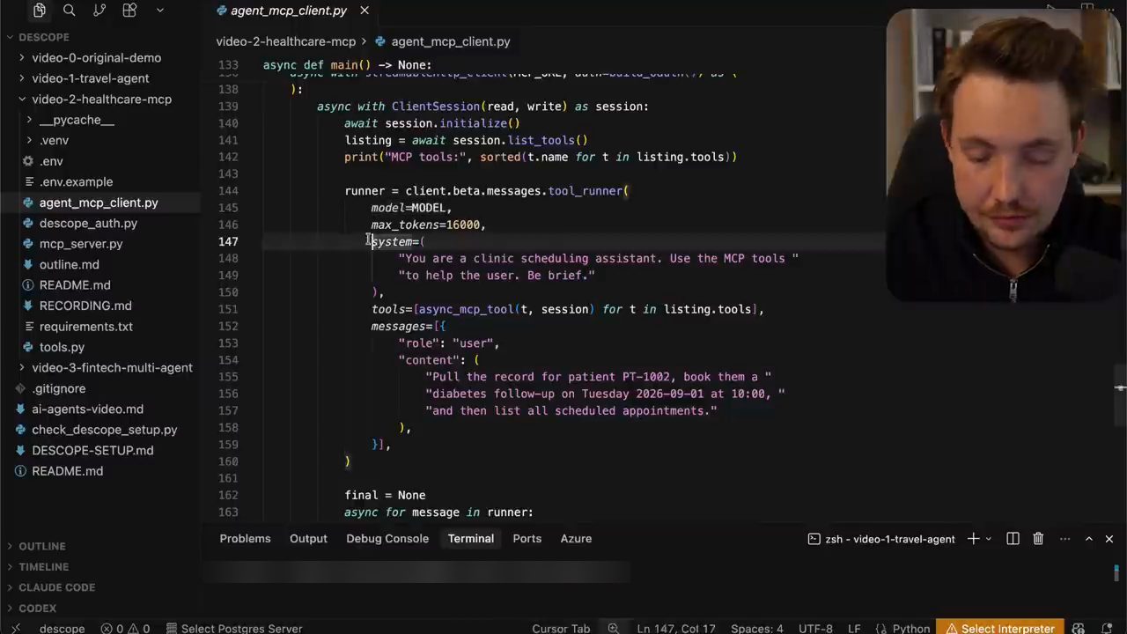Switch to the Problems panel tab
Viewport: 1127px width, 634px height.
pos(245,539)
